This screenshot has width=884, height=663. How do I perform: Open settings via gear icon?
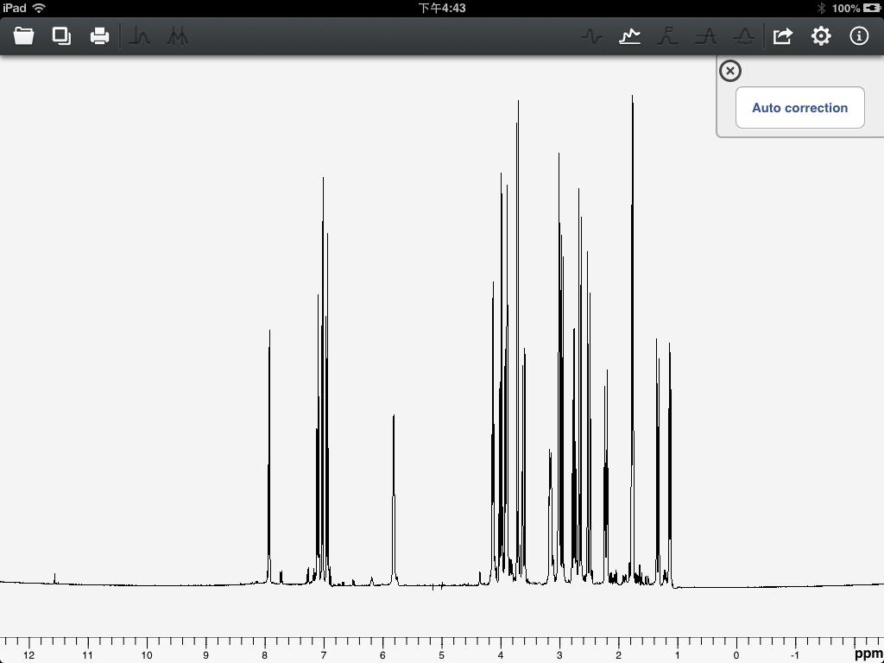pyautogui.click(x=821, y=36)
